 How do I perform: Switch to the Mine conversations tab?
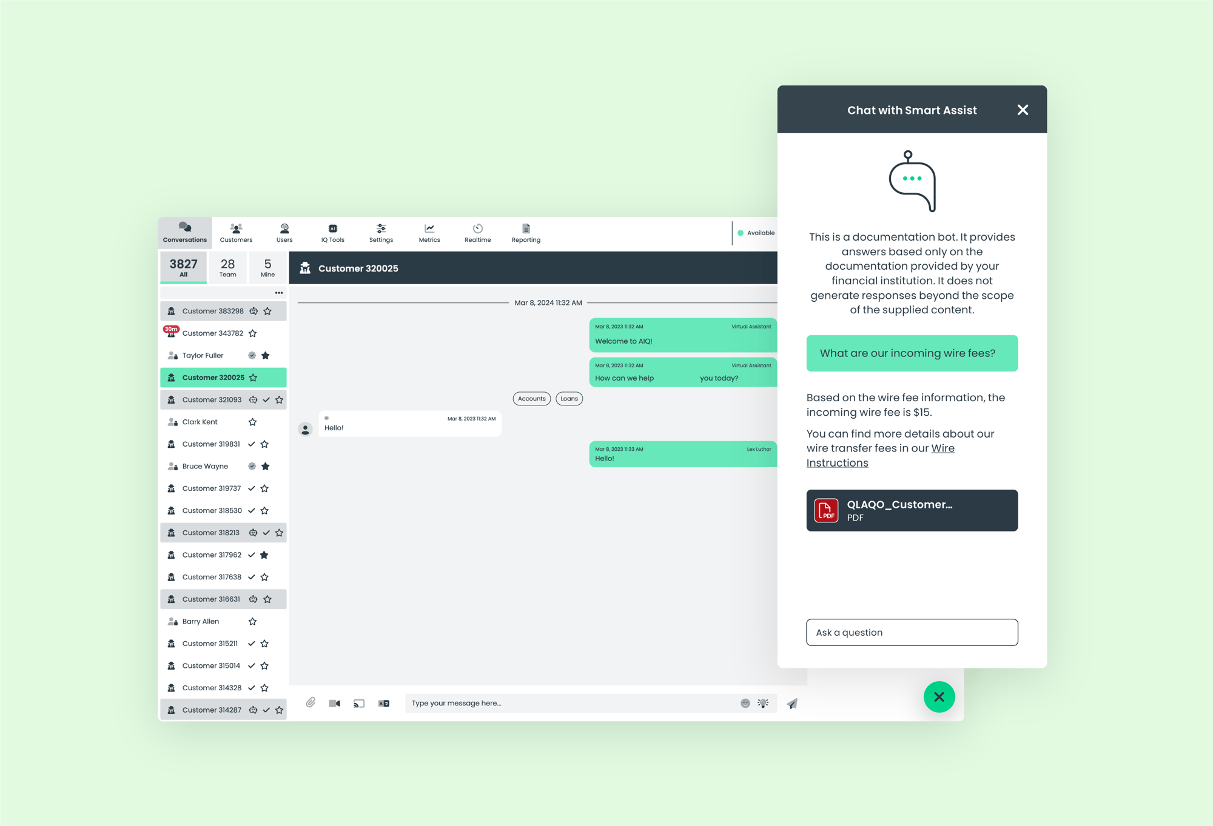click(x=267, y=267)
